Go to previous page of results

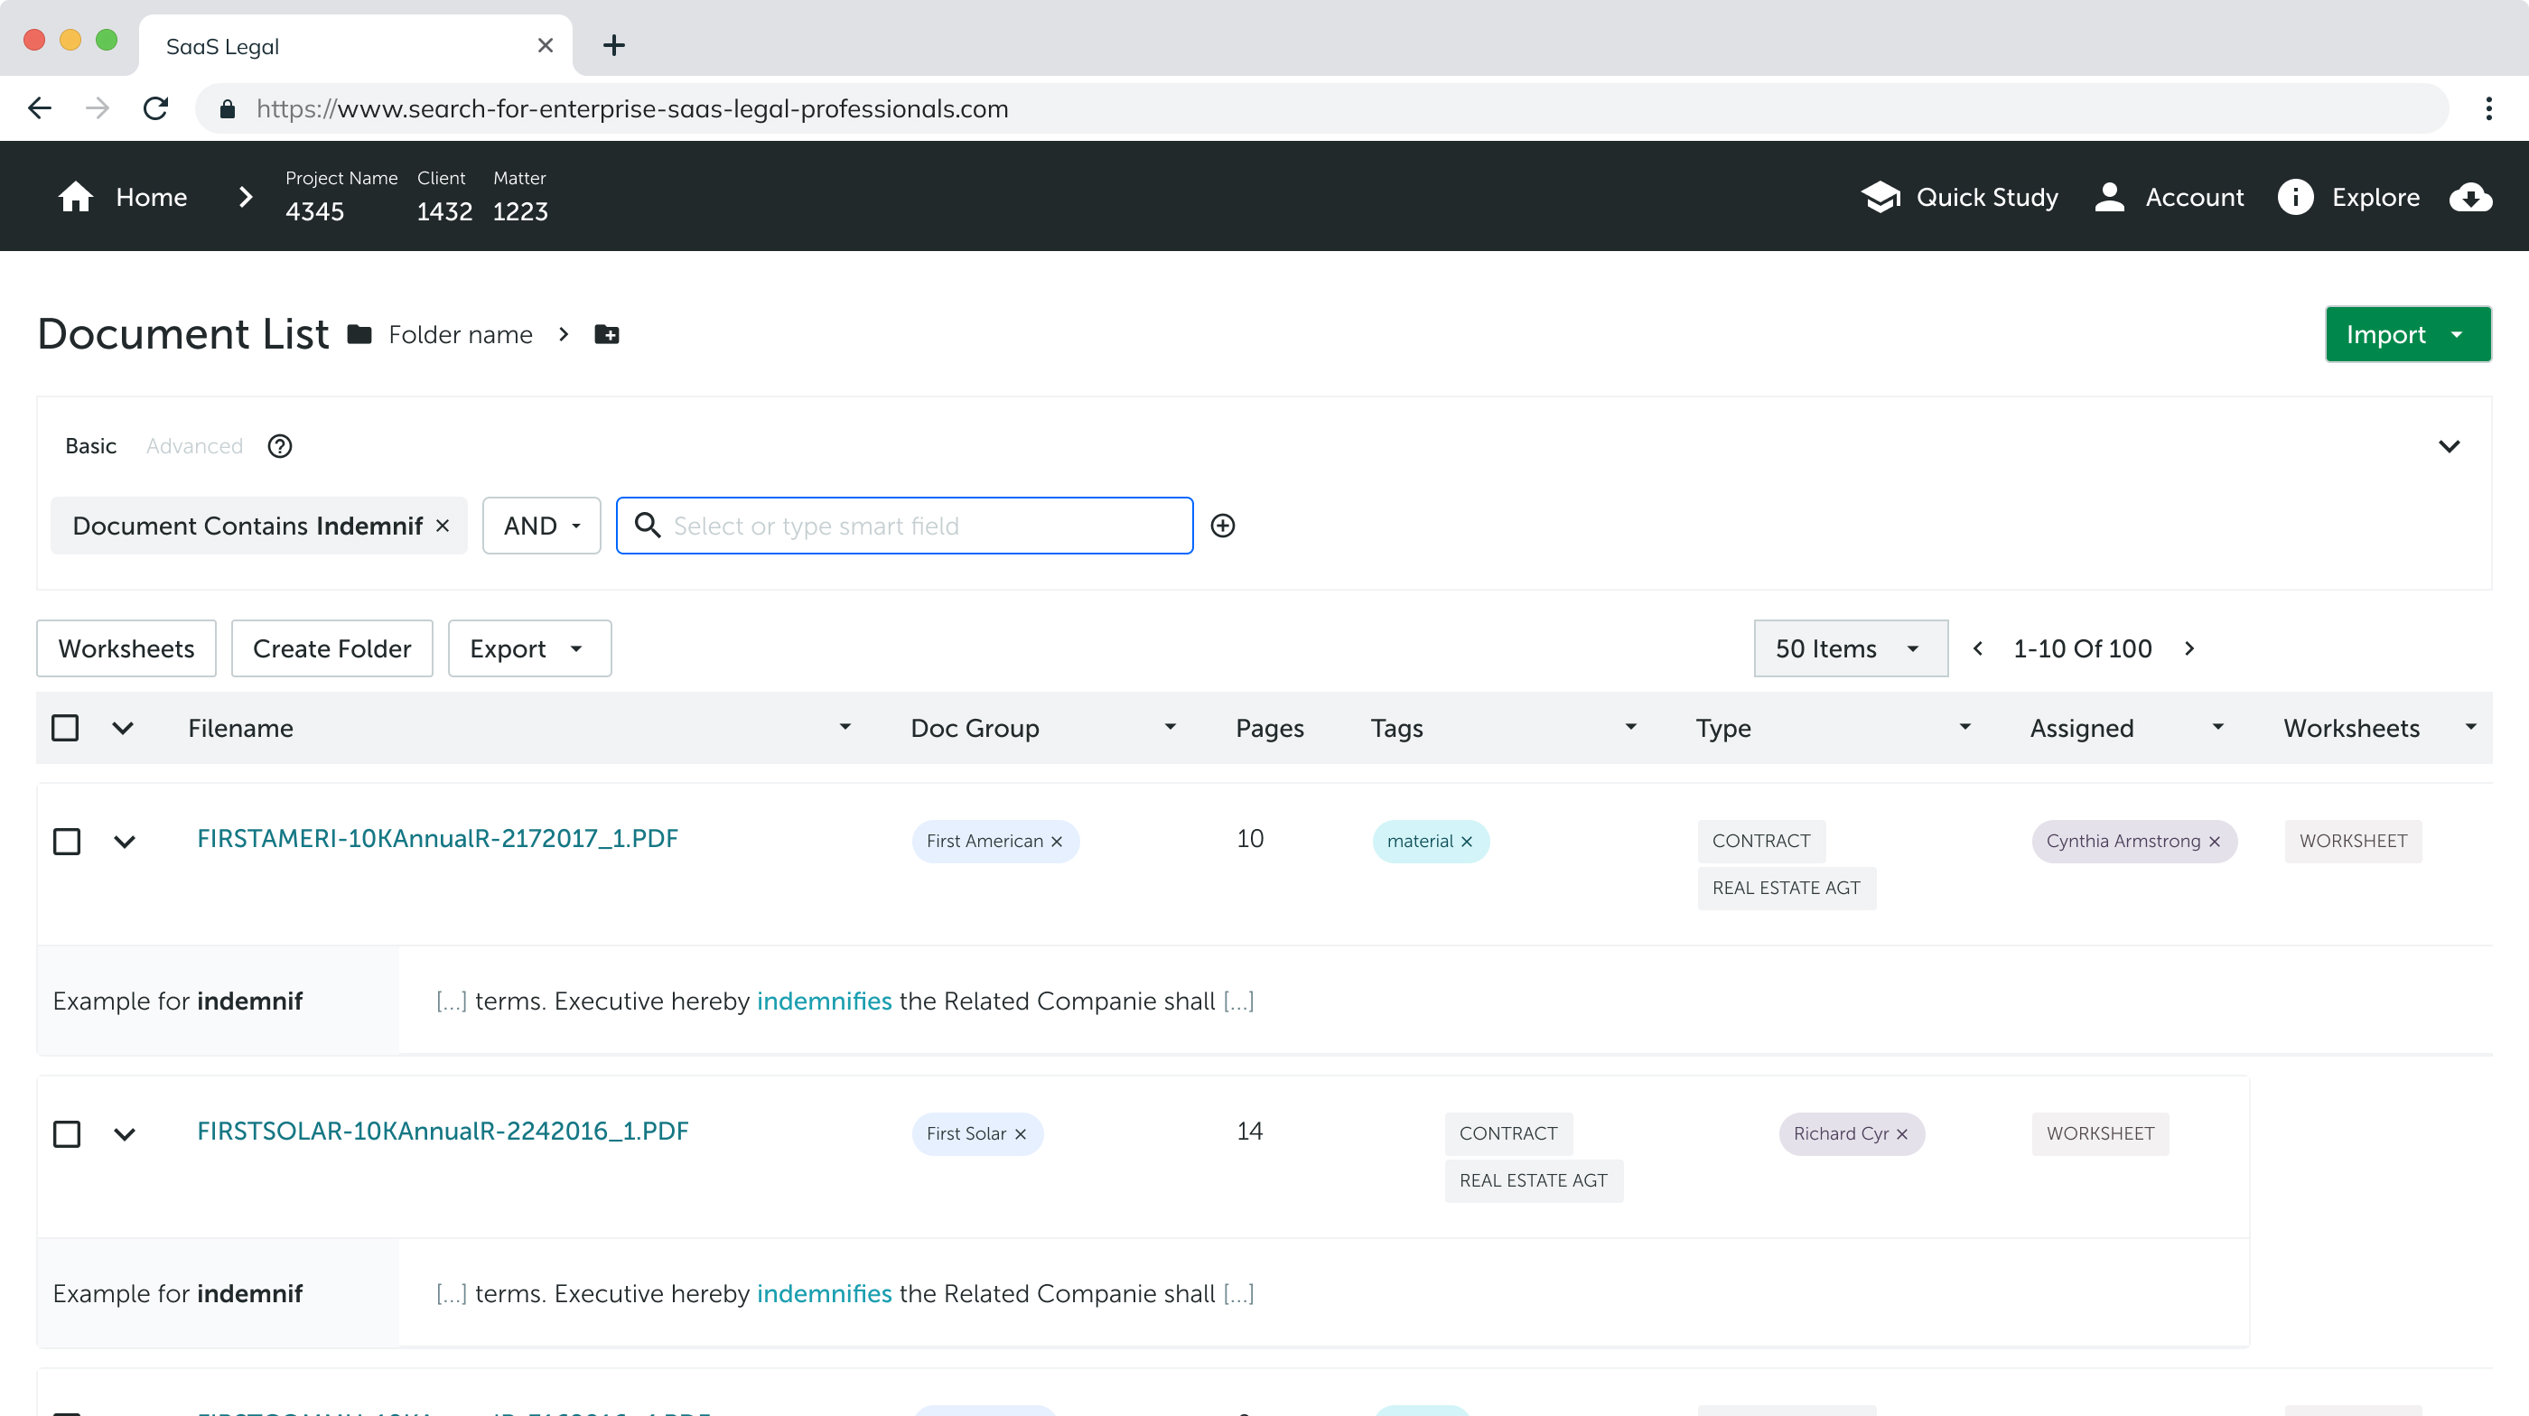click(1978, 648)
